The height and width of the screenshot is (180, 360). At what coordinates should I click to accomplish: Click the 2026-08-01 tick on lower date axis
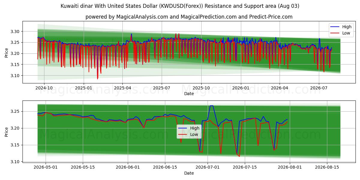click(x=290, y=167)
